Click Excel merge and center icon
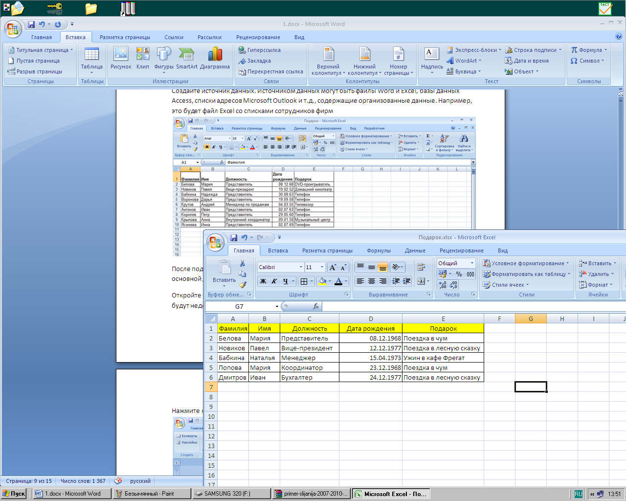Image resolution: width=626 pixels, height=501 pixels. (421, 281)
